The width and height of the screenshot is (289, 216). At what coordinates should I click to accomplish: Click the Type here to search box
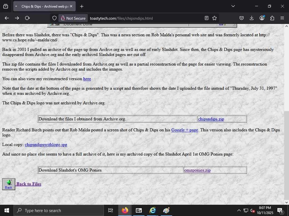59,210
